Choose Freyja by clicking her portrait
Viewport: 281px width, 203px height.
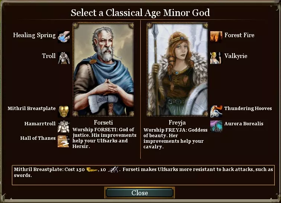(x=177, y=70)
